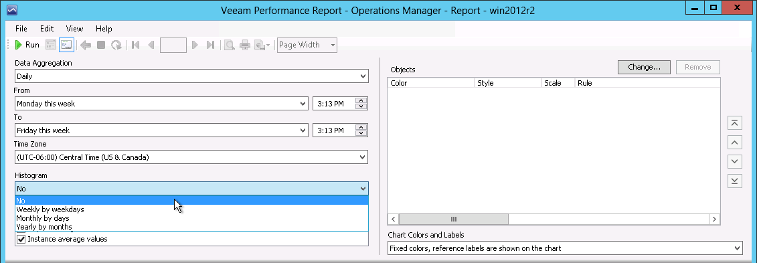Image resolution: width=757 pixels, height=263 pixels.
Task: Click the green Run report button
Action: click(27, 45)
